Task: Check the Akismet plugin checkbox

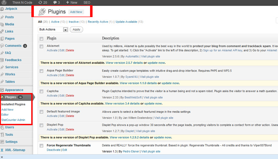Action: [41, 47]
